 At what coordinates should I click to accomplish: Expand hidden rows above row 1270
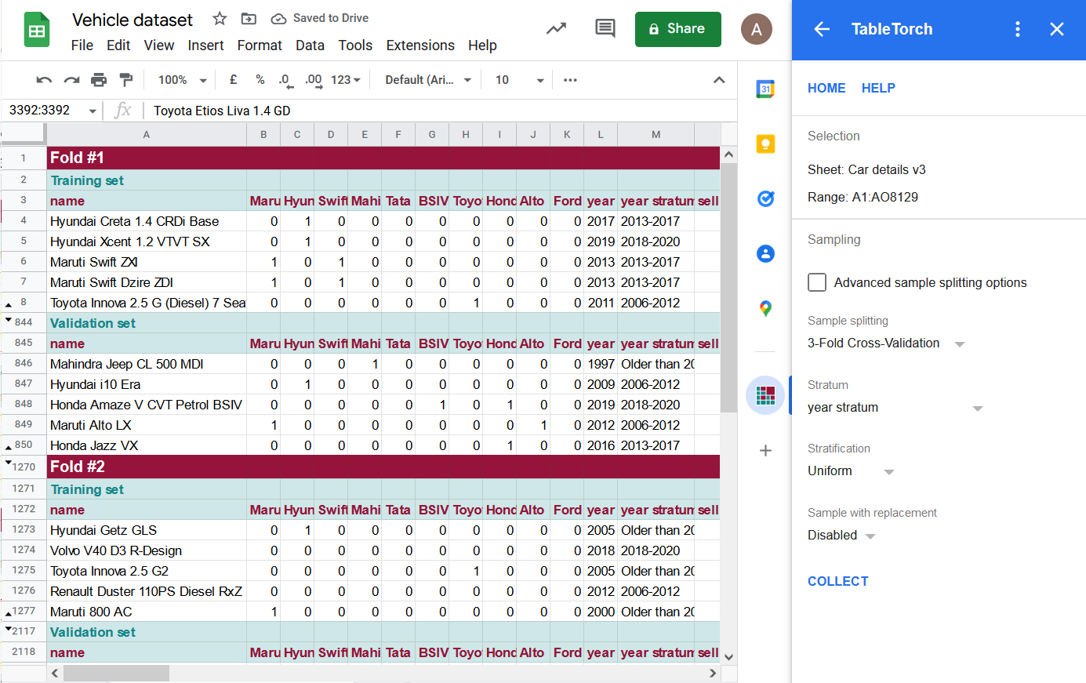pyautogui.click(x=9, y=463)
